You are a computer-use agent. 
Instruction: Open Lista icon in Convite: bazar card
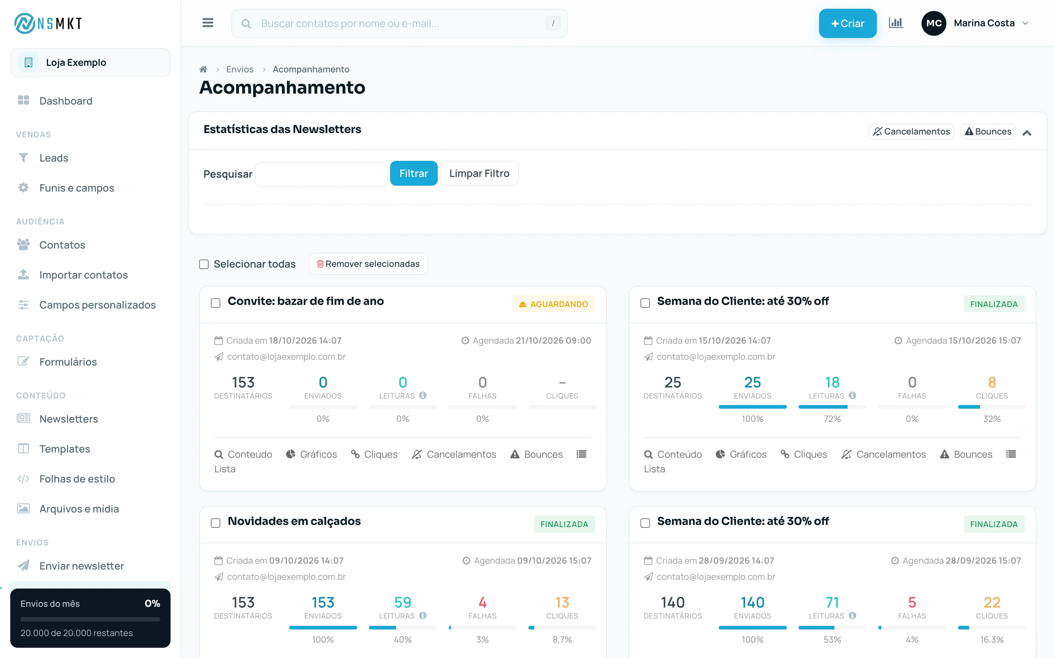click(581, 454)
